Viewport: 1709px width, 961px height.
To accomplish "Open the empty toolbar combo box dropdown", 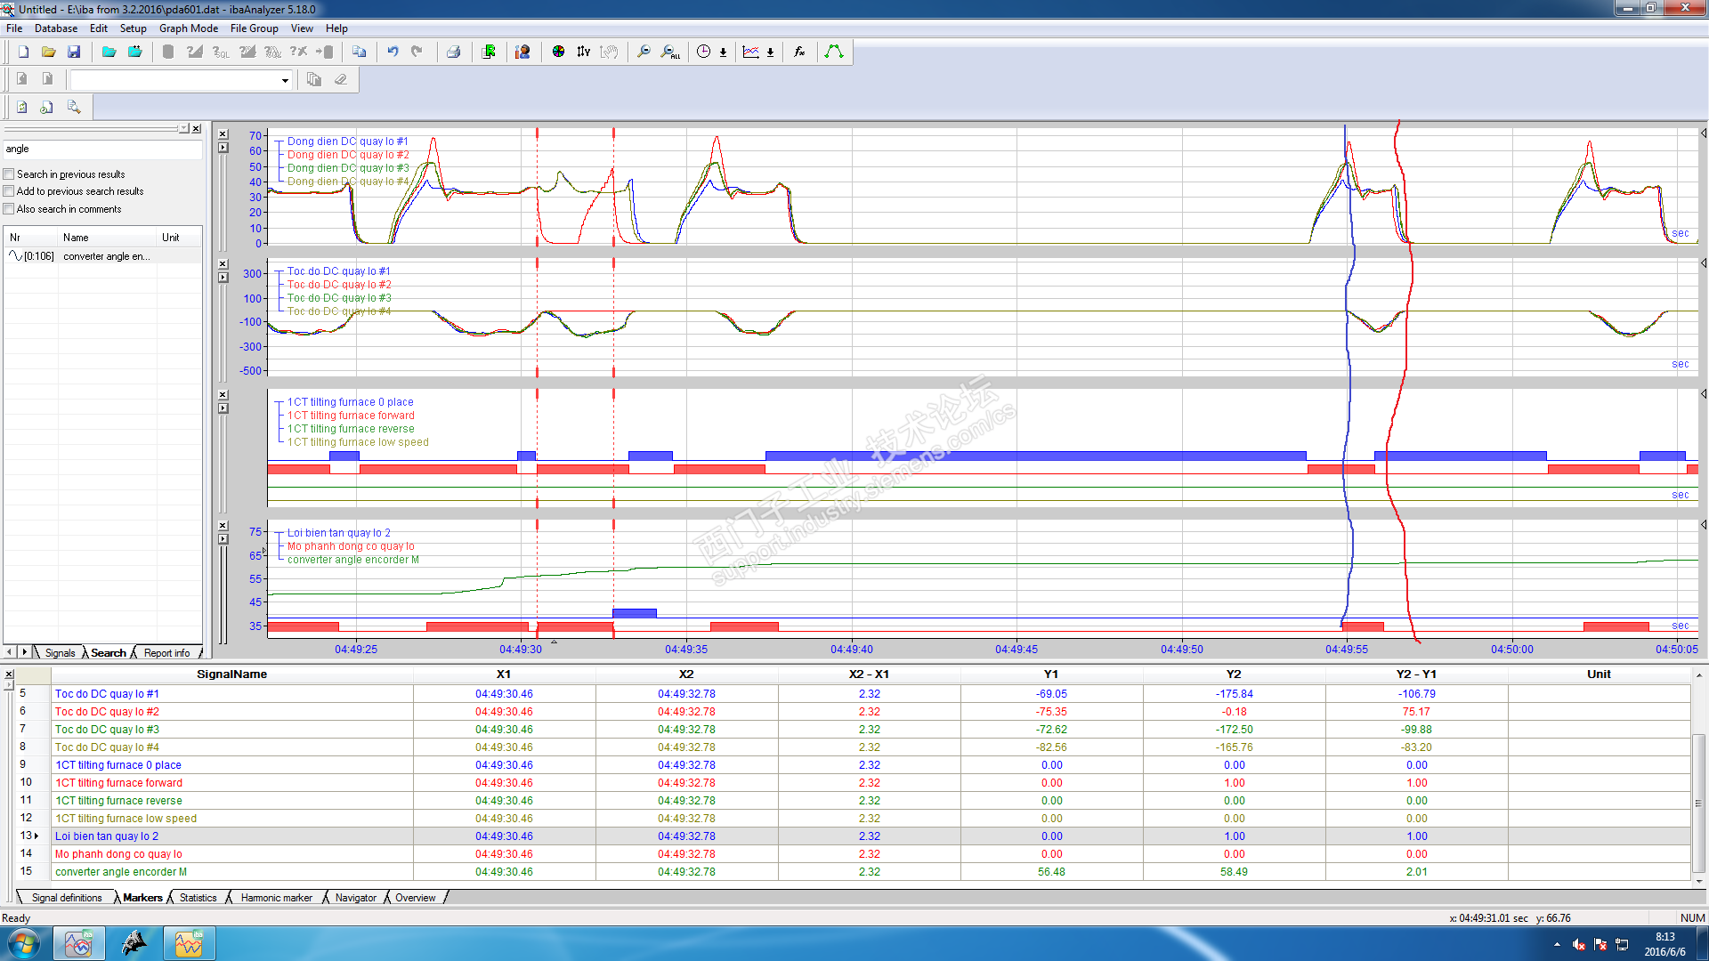I will click(285, 80).
